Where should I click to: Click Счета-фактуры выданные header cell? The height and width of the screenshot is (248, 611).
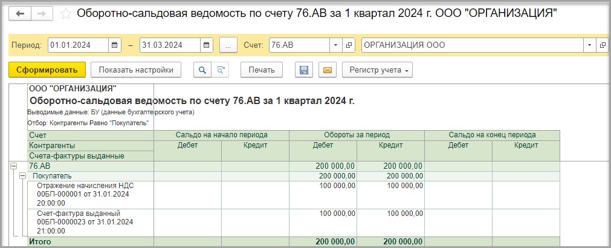click(91, 156)
